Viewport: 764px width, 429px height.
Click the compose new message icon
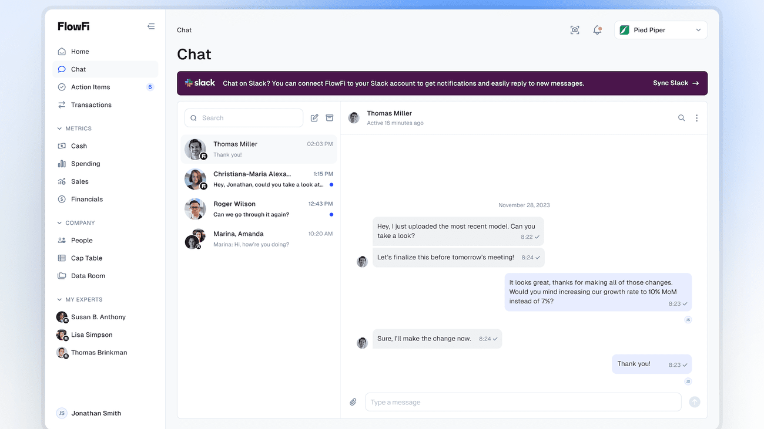point(314,118)
